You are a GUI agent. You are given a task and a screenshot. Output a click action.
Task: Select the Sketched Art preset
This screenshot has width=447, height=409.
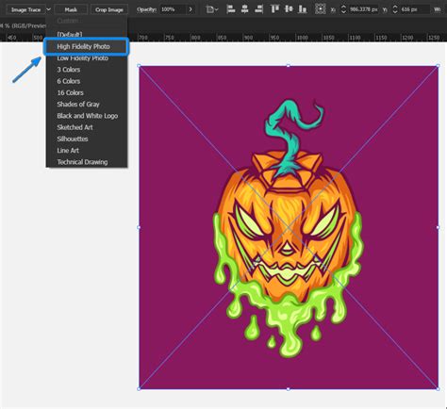pyautogui.click(x=87, y=127)
